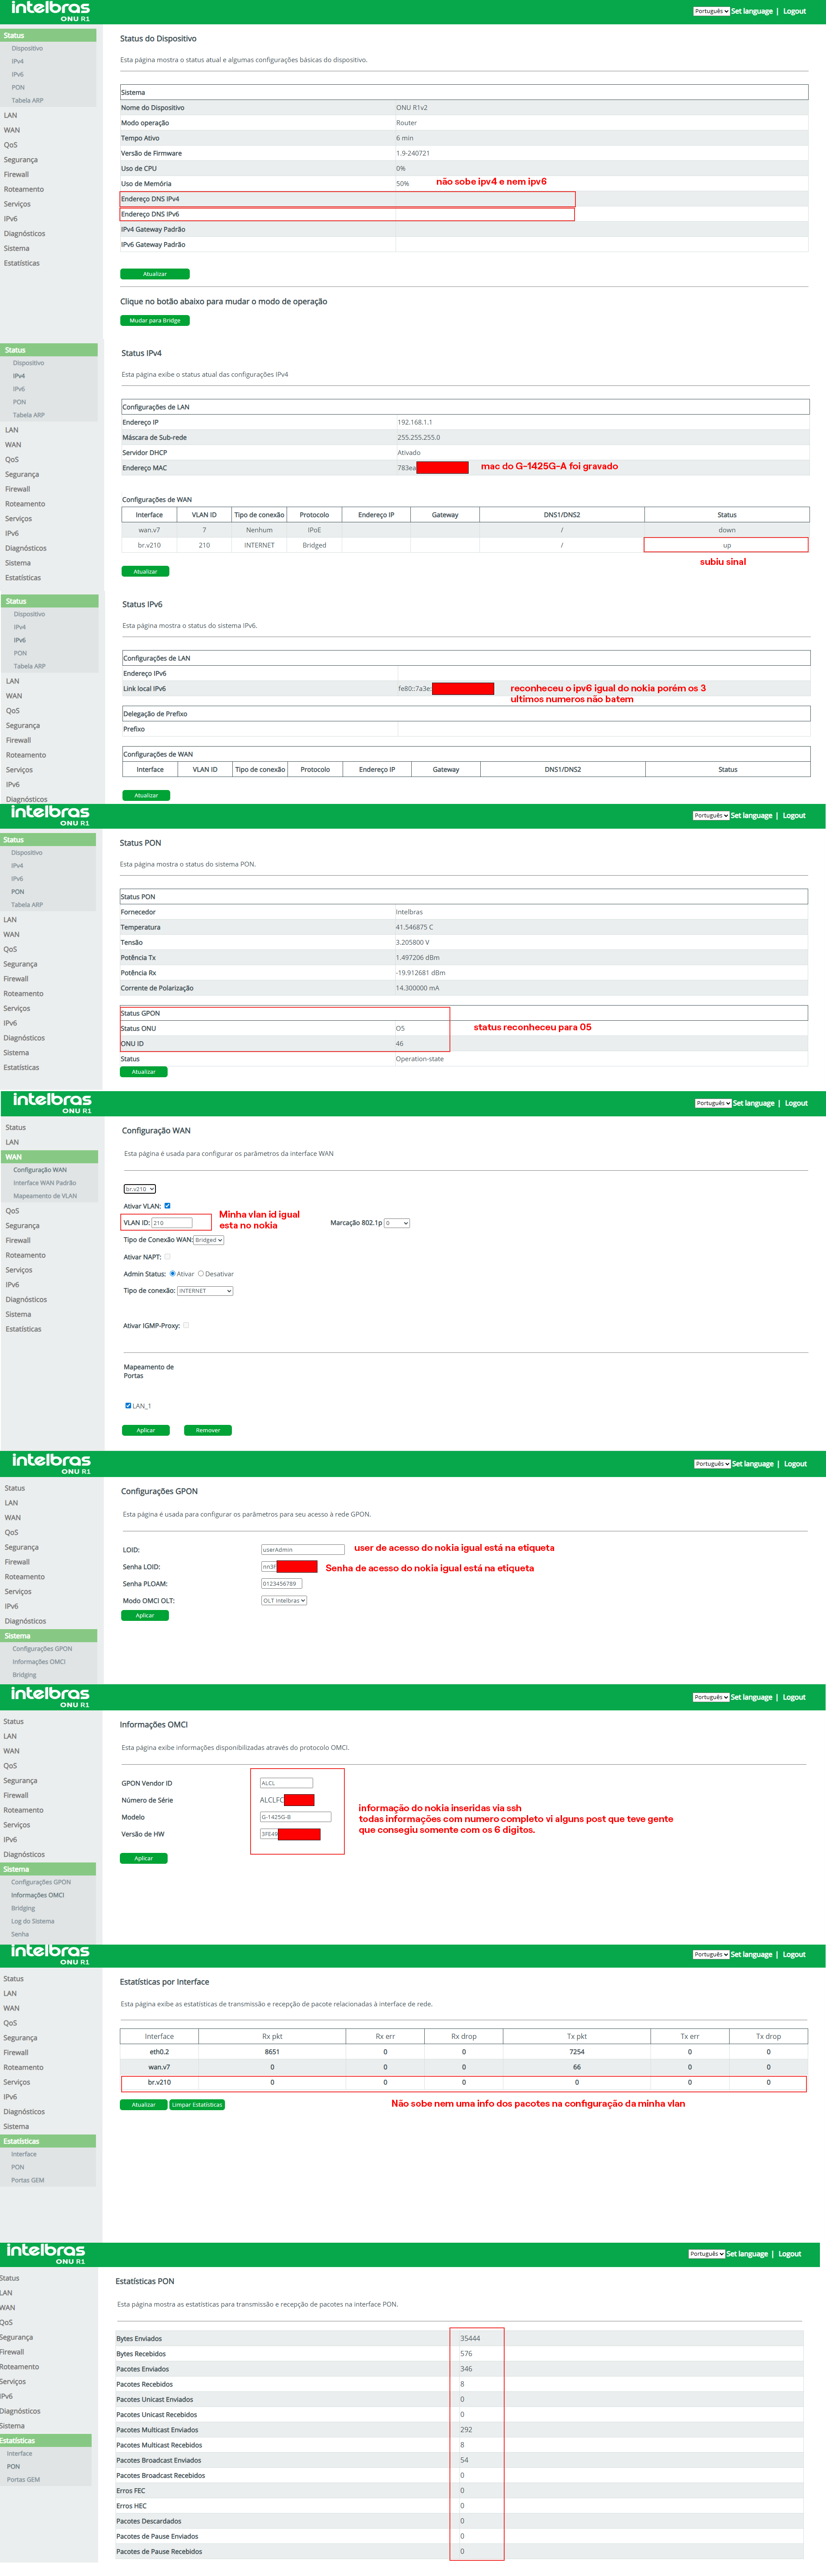The image size is (826, 2576).
Task: Open Interface WAN Padrão in the sidebar
Action: point(44,1183)
